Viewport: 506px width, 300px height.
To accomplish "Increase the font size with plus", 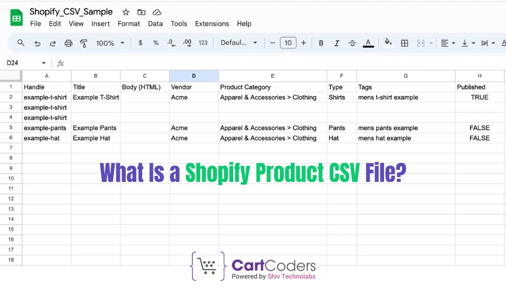I will (304, 43).
